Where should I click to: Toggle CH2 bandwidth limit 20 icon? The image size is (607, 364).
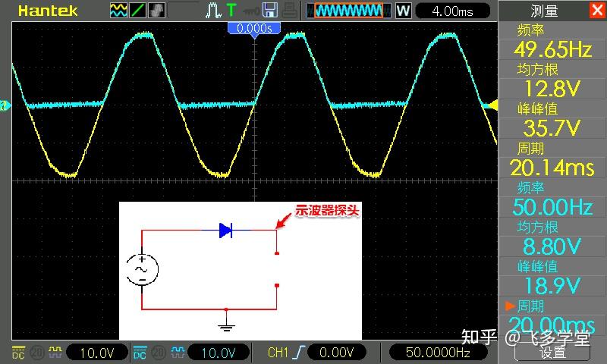point(159,353)
